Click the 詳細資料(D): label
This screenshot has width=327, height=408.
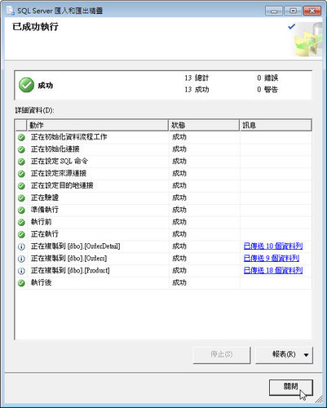(x=34, y=110)
